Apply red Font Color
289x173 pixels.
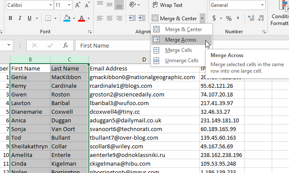[x=82, y=18]
